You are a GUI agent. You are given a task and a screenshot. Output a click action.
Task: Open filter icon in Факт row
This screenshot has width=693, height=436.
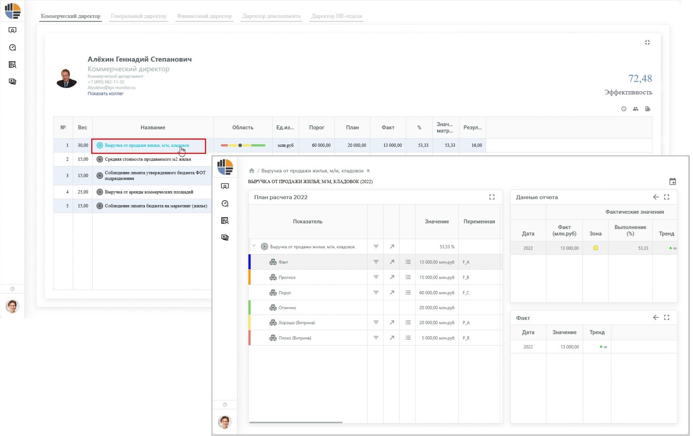pyautogui.click(x=376, y=262)
